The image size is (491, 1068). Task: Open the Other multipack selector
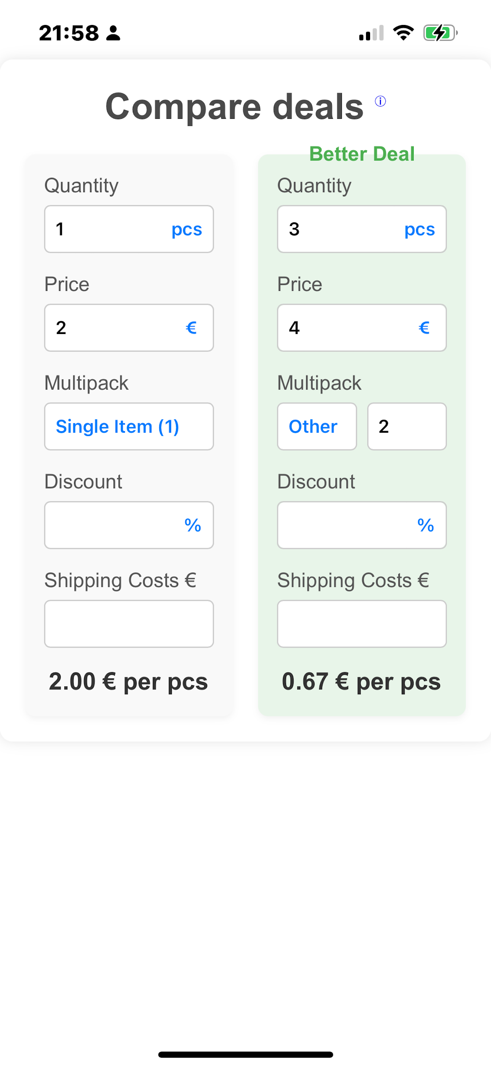click(x=317, y=427)
